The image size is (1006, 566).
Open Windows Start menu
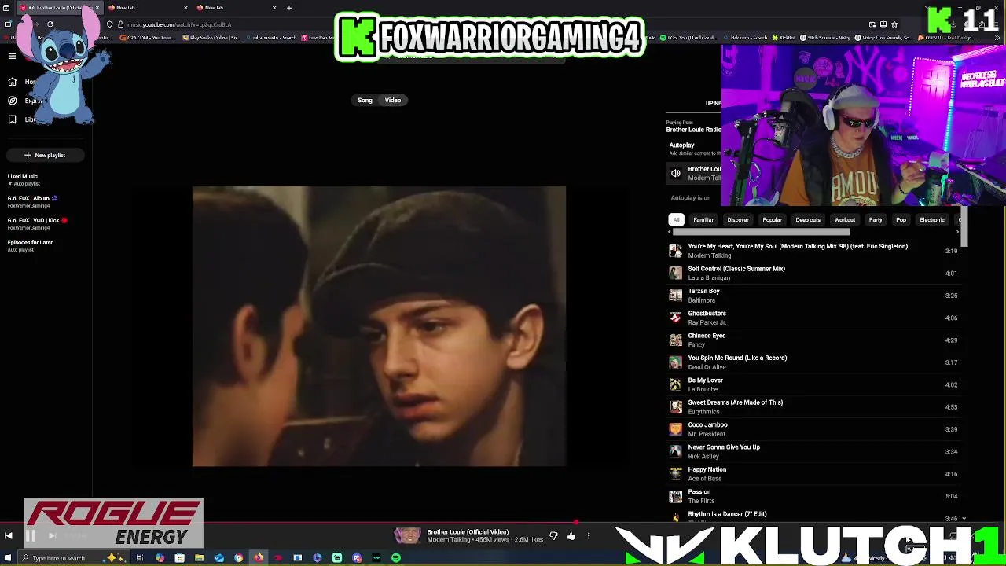tap(7, 558)
